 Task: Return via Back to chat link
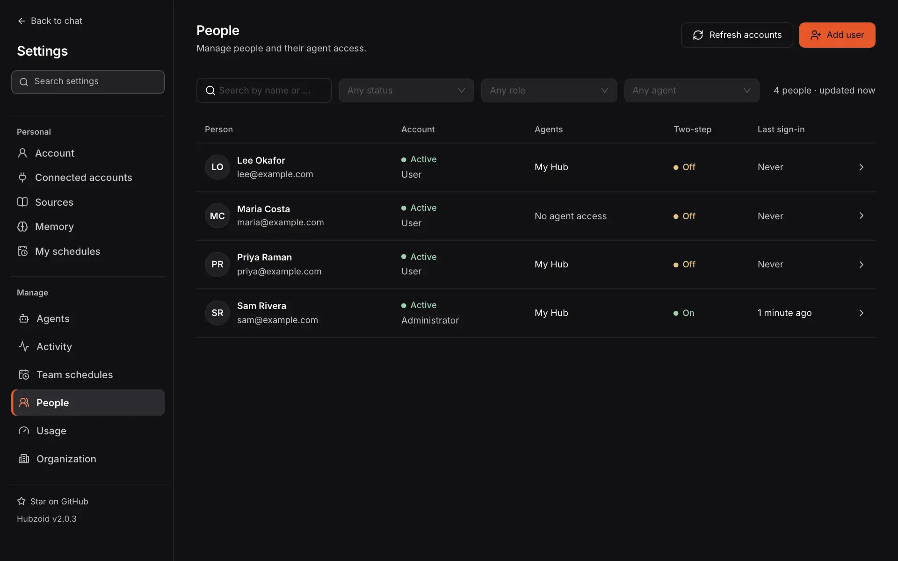coord(50,21)
